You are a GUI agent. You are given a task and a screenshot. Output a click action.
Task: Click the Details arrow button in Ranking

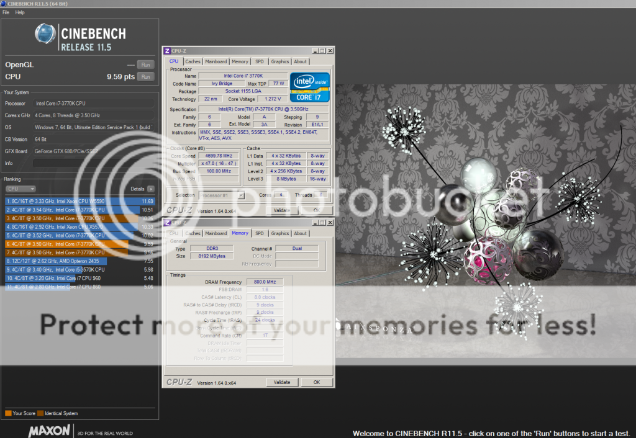pos(150,189)
